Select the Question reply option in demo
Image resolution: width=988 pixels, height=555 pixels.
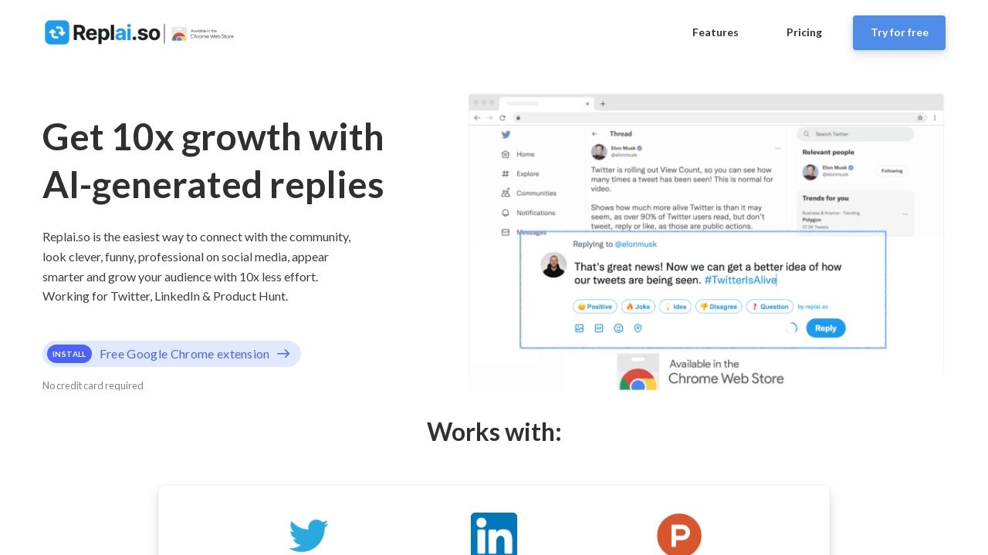click(770, 306)
